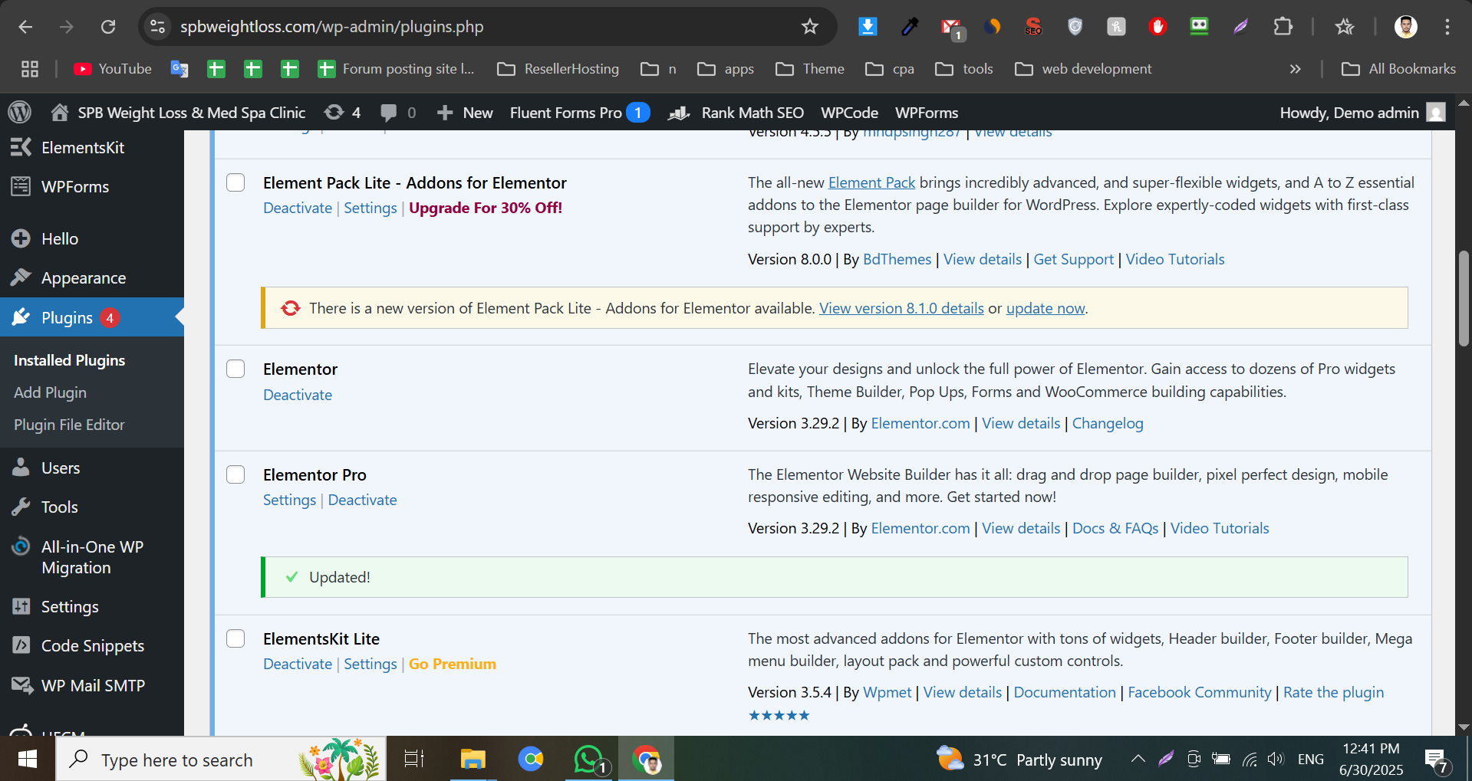Click the color picker extension icon

coord(910,27)
